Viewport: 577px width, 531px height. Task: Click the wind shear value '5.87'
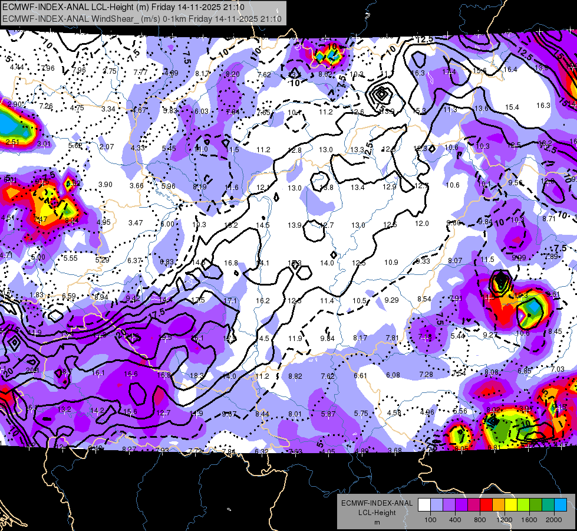[x=328, y=414]
